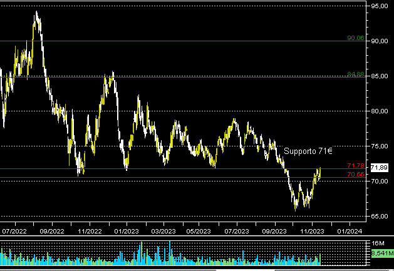Select the 03/2023 date axis label
Viewport: 394px width, 271px height.
[163, 231]
